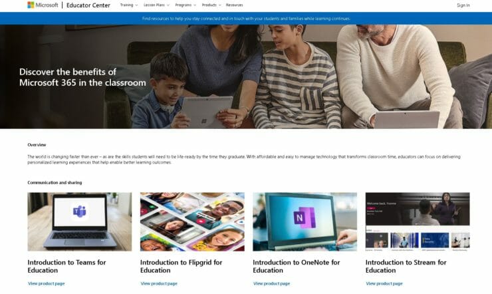This screenshot has width=492, height=294.
Task: View product page for OneNote
Action: [271, 283]
